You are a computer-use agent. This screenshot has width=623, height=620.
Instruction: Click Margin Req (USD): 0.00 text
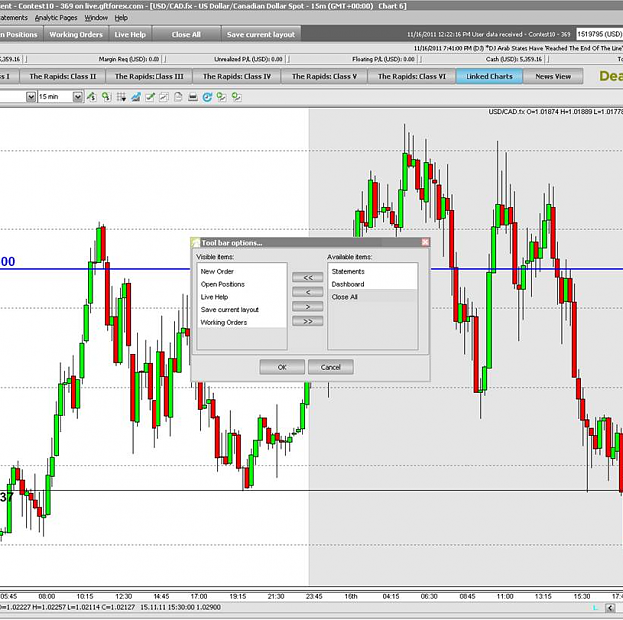pos(129,59)
